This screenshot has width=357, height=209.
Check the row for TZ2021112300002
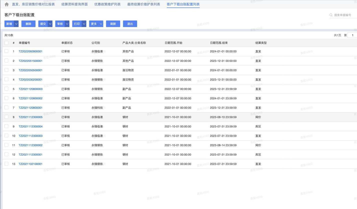point(7,145)
